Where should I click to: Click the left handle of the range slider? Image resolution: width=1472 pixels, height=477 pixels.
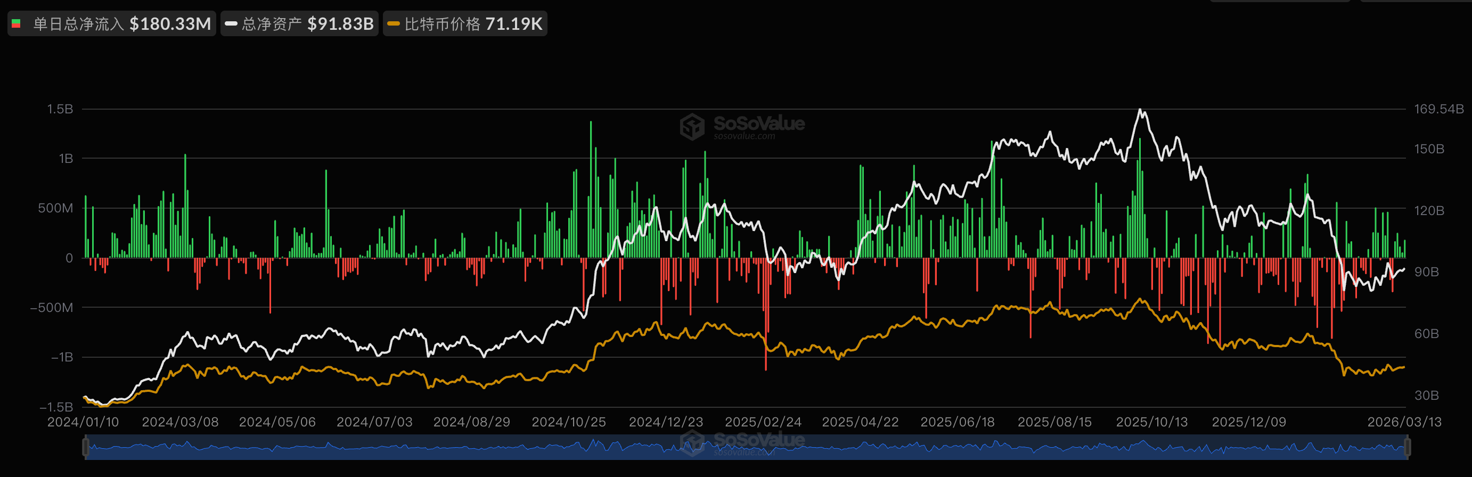[86, 447]
